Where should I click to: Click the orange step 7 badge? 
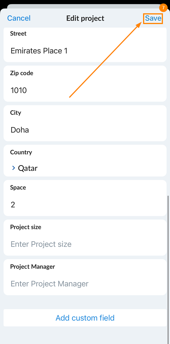163,8
